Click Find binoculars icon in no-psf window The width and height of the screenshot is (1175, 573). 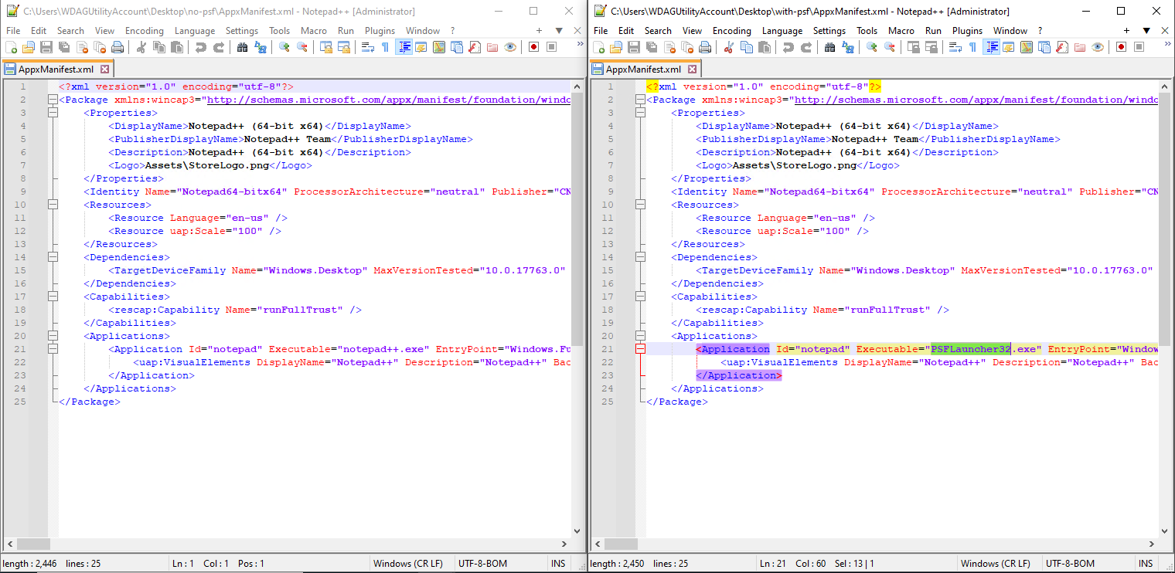pos(242,47)
